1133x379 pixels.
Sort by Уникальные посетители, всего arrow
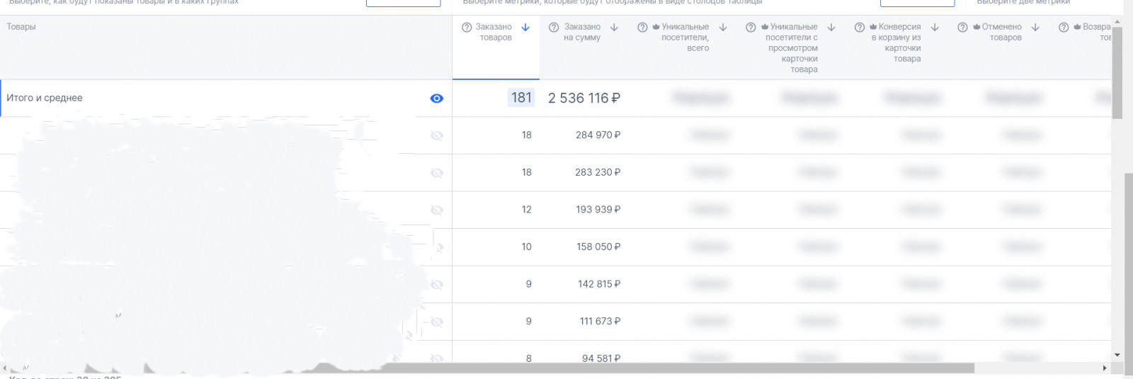coord(723,28)
